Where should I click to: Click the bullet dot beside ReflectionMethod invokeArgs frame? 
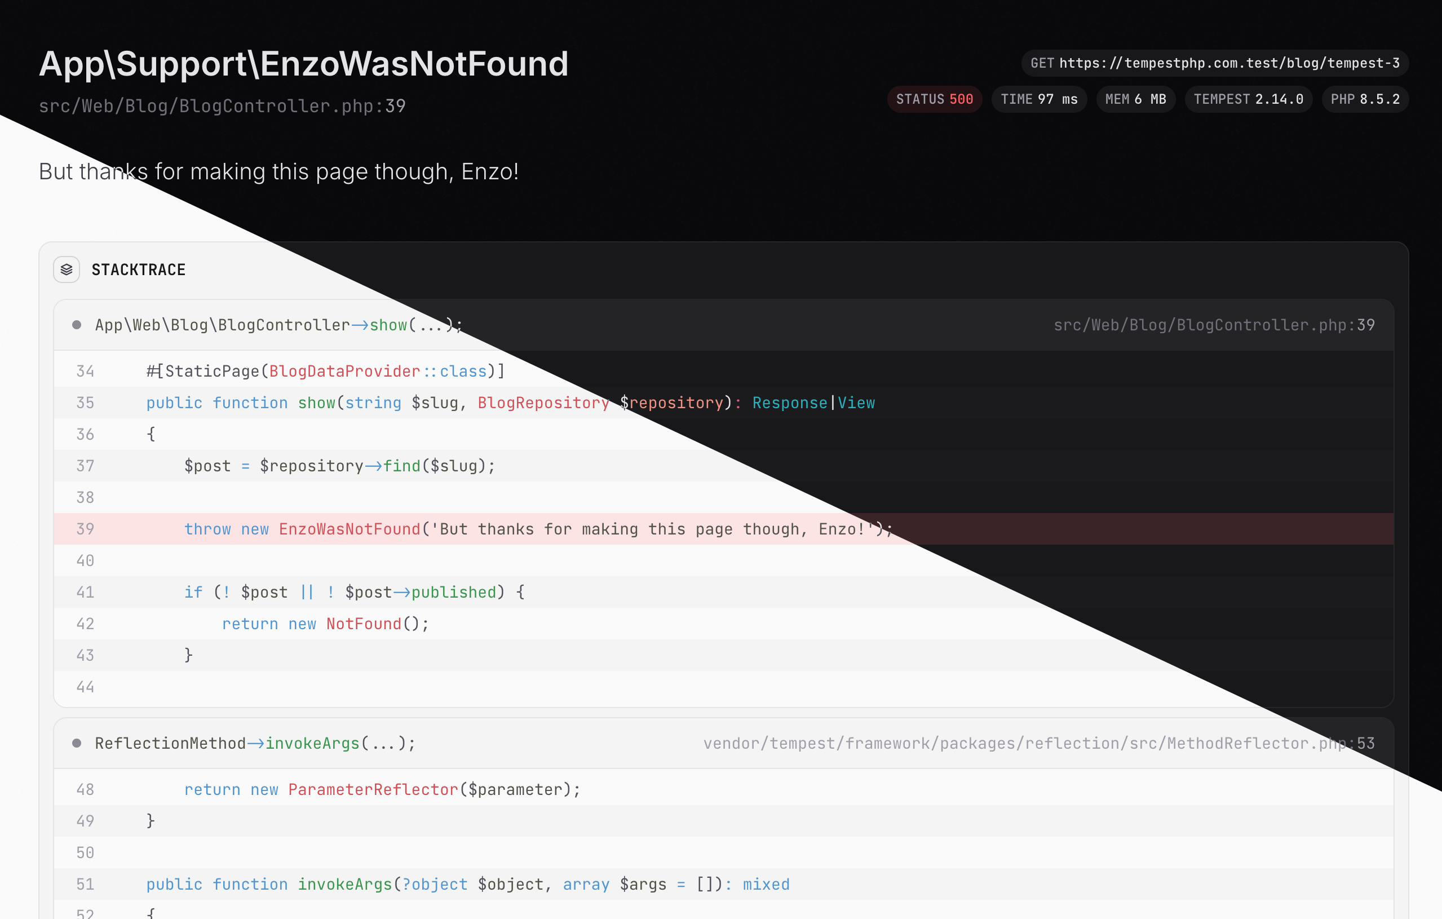[x=77, y=743]
